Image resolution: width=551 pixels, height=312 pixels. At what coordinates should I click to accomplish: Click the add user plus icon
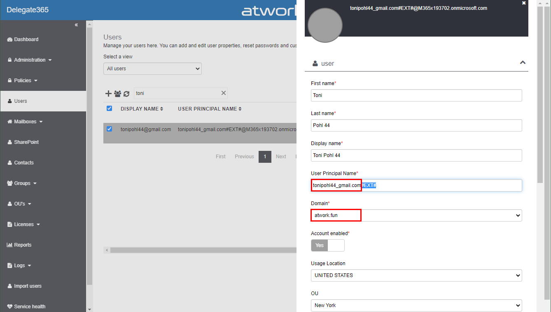point(108,94)
